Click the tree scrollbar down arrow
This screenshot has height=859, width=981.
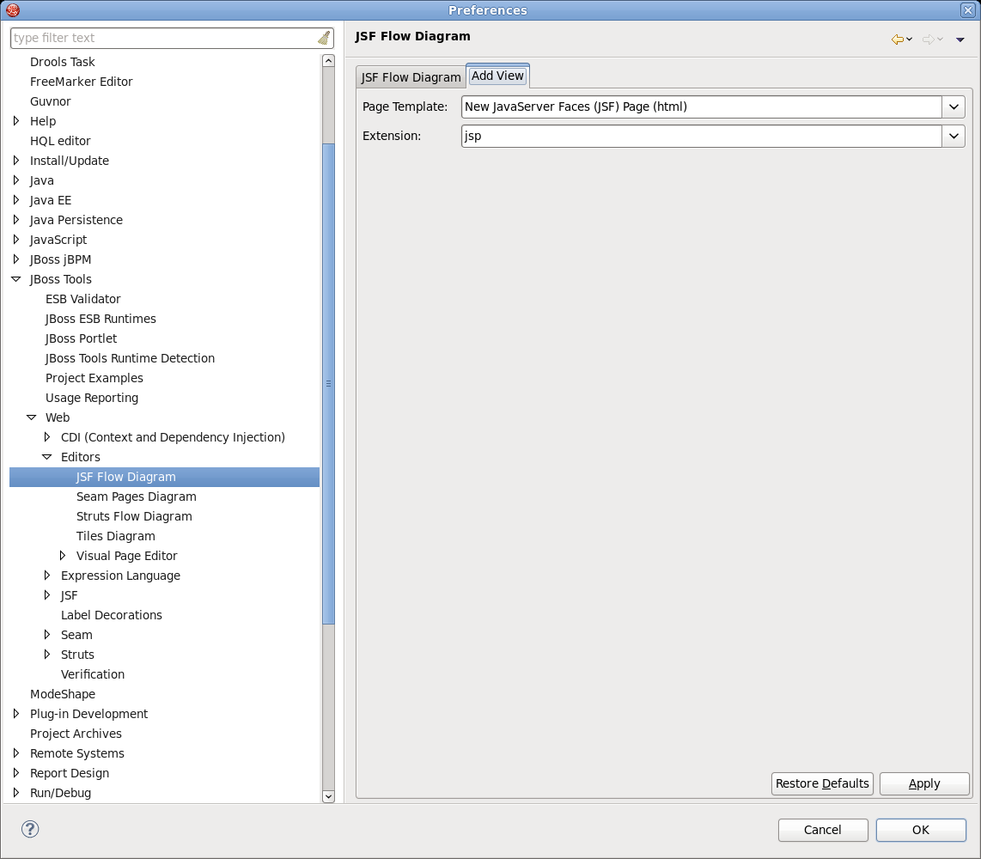(x=328, y=796)
